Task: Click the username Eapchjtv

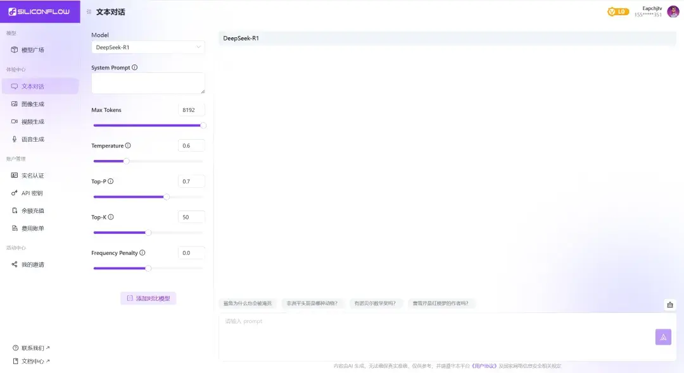Action: (x=652, y=8)
